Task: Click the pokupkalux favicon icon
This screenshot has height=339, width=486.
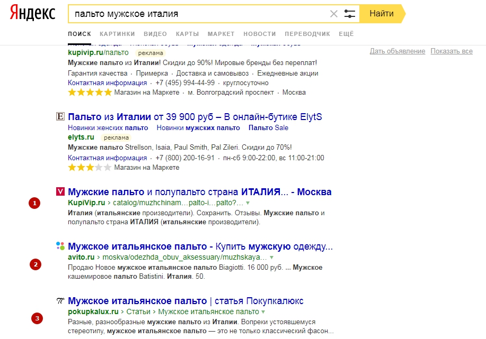Action: click(60, 300)
